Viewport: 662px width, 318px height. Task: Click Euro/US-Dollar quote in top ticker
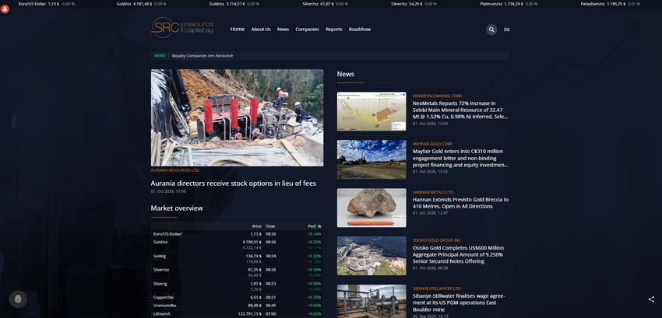[47, 4]
